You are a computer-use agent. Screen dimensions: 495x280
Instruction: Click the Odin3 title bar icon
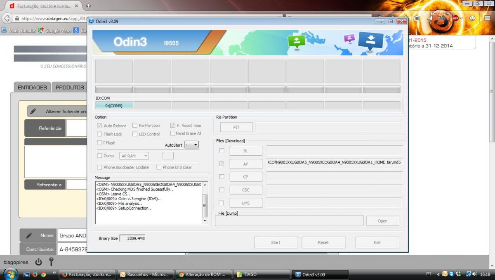coord(91,21)
